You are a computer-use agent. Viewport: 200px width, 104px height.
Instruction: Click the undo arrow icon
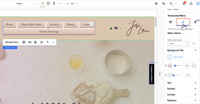[171, 4]
